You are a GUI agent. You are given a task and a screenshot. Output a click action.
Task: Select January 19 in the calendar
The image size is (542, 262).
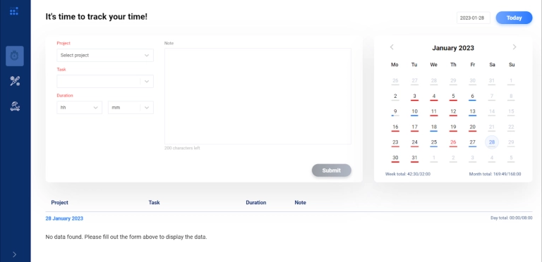(453, 127)
